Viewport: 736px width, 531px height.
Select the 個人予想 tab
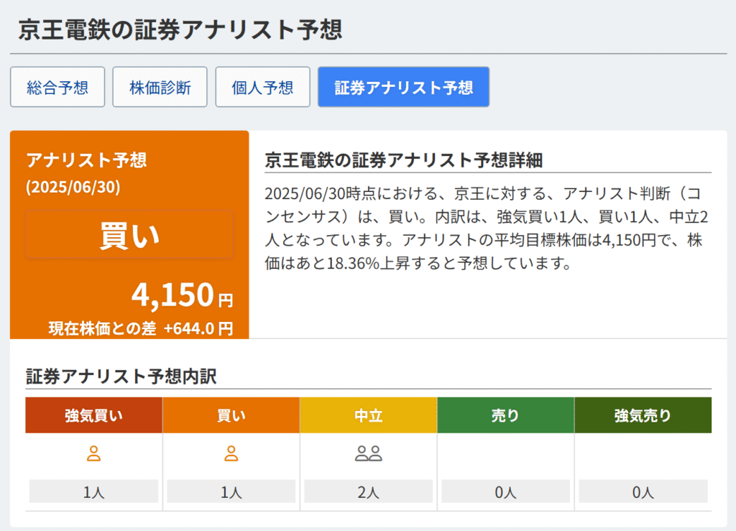(x=262, y=87)
